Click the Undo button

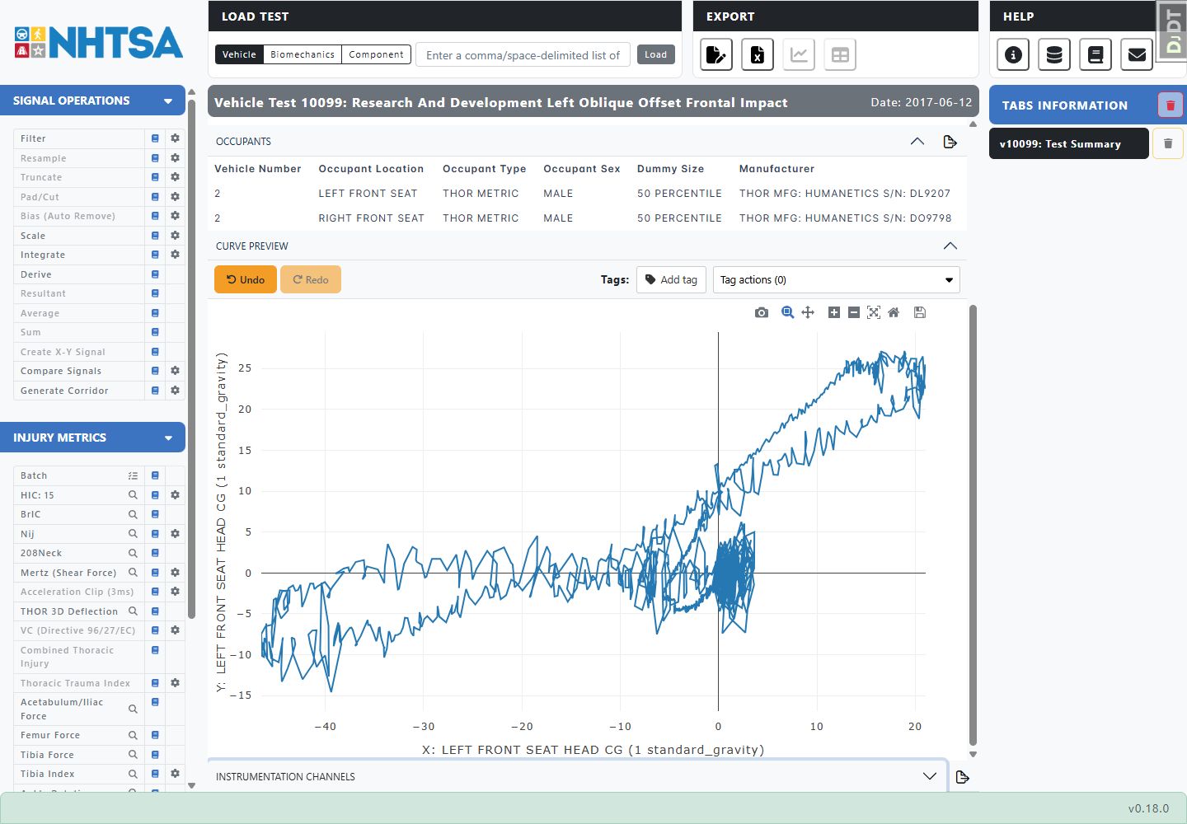(x=246, y=279)
